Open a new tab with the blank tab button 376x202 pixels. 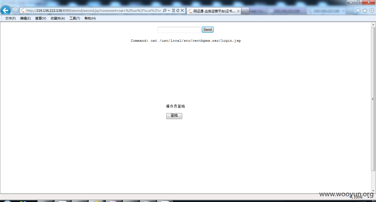pos(245,11)
